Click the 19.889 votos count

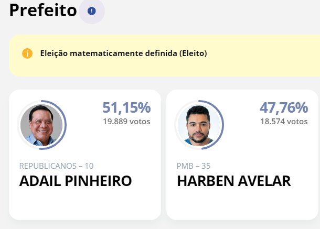tap(126, 121)
